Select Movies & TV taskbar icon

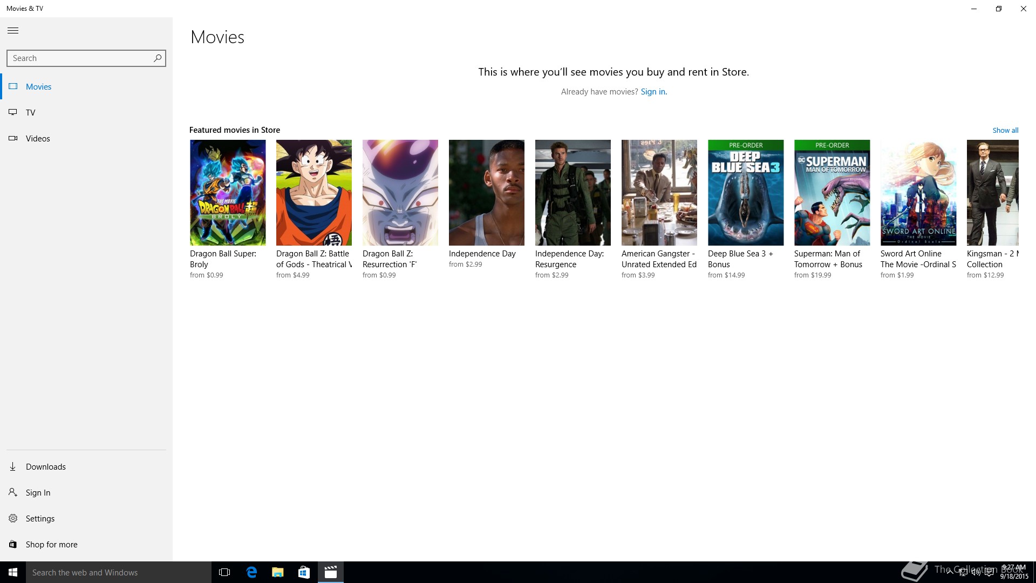[x=331, y=572]
